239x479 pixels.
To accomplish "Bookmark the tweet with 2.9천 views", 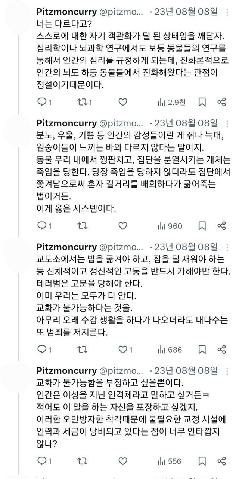I will (x=202, y=102).
